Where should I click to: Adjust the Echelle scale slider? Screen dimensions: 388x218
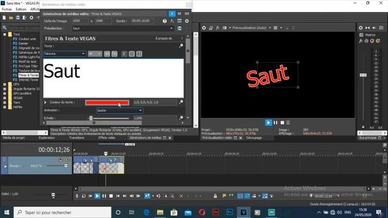91,118
